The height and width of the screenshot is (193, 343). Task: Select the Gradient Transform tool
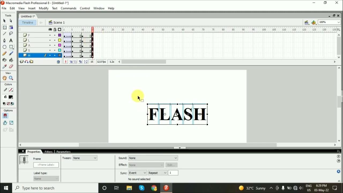pos(11,27)
